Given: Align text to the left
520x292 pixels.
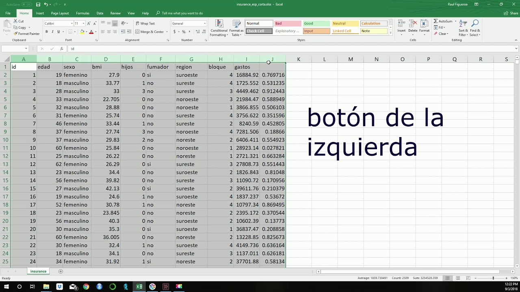Looking at the screenshot, I should 103,32.
